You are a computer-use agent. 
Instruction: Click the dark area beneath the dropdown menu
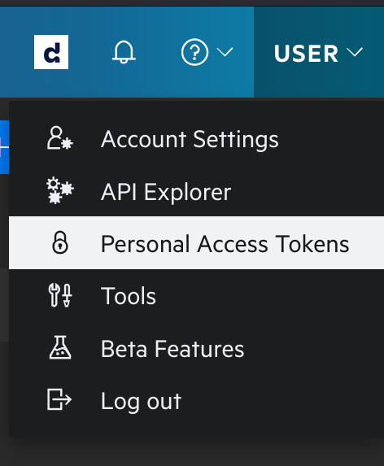[x=192, y=451]
